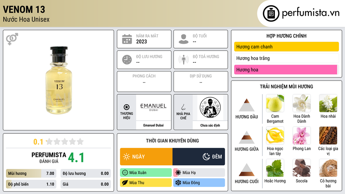
Task: Open the Chưa xác định perfumer label
Action: coord(210,125)
